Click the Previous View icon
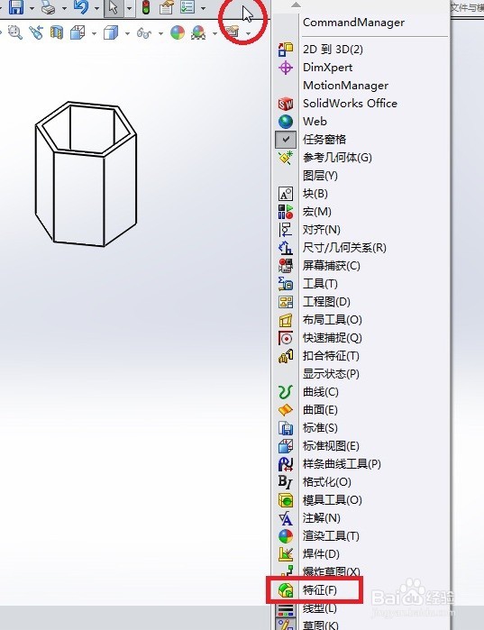Image resolution: width=484 pixels, height=630 pixels. tap(36, 32)
